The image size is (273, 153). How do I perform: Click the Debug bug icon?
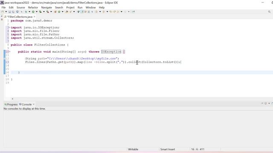(x=26, y=12)
